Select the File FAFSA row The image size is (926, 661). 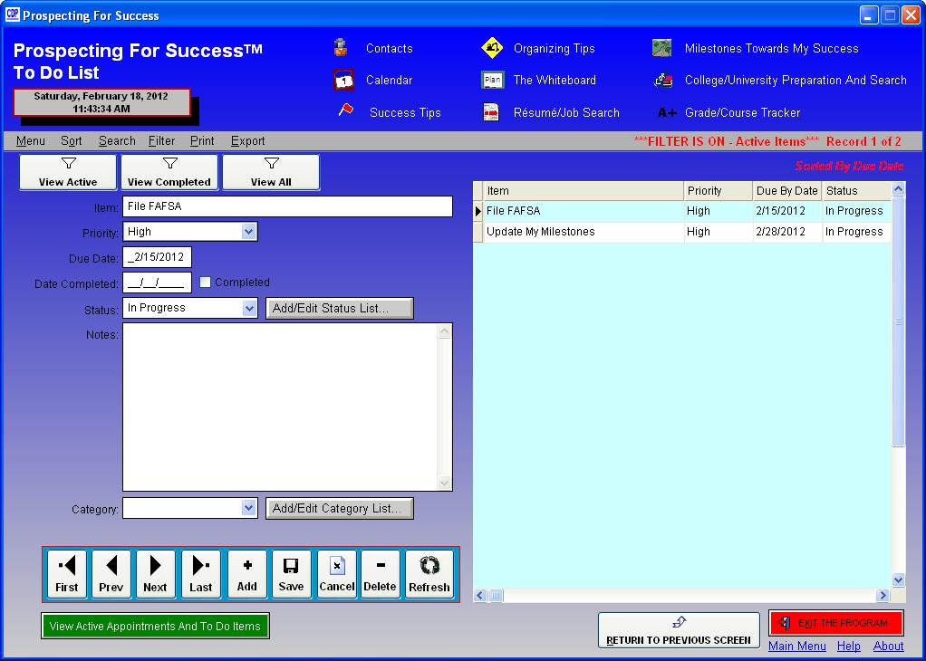point(682,211)
